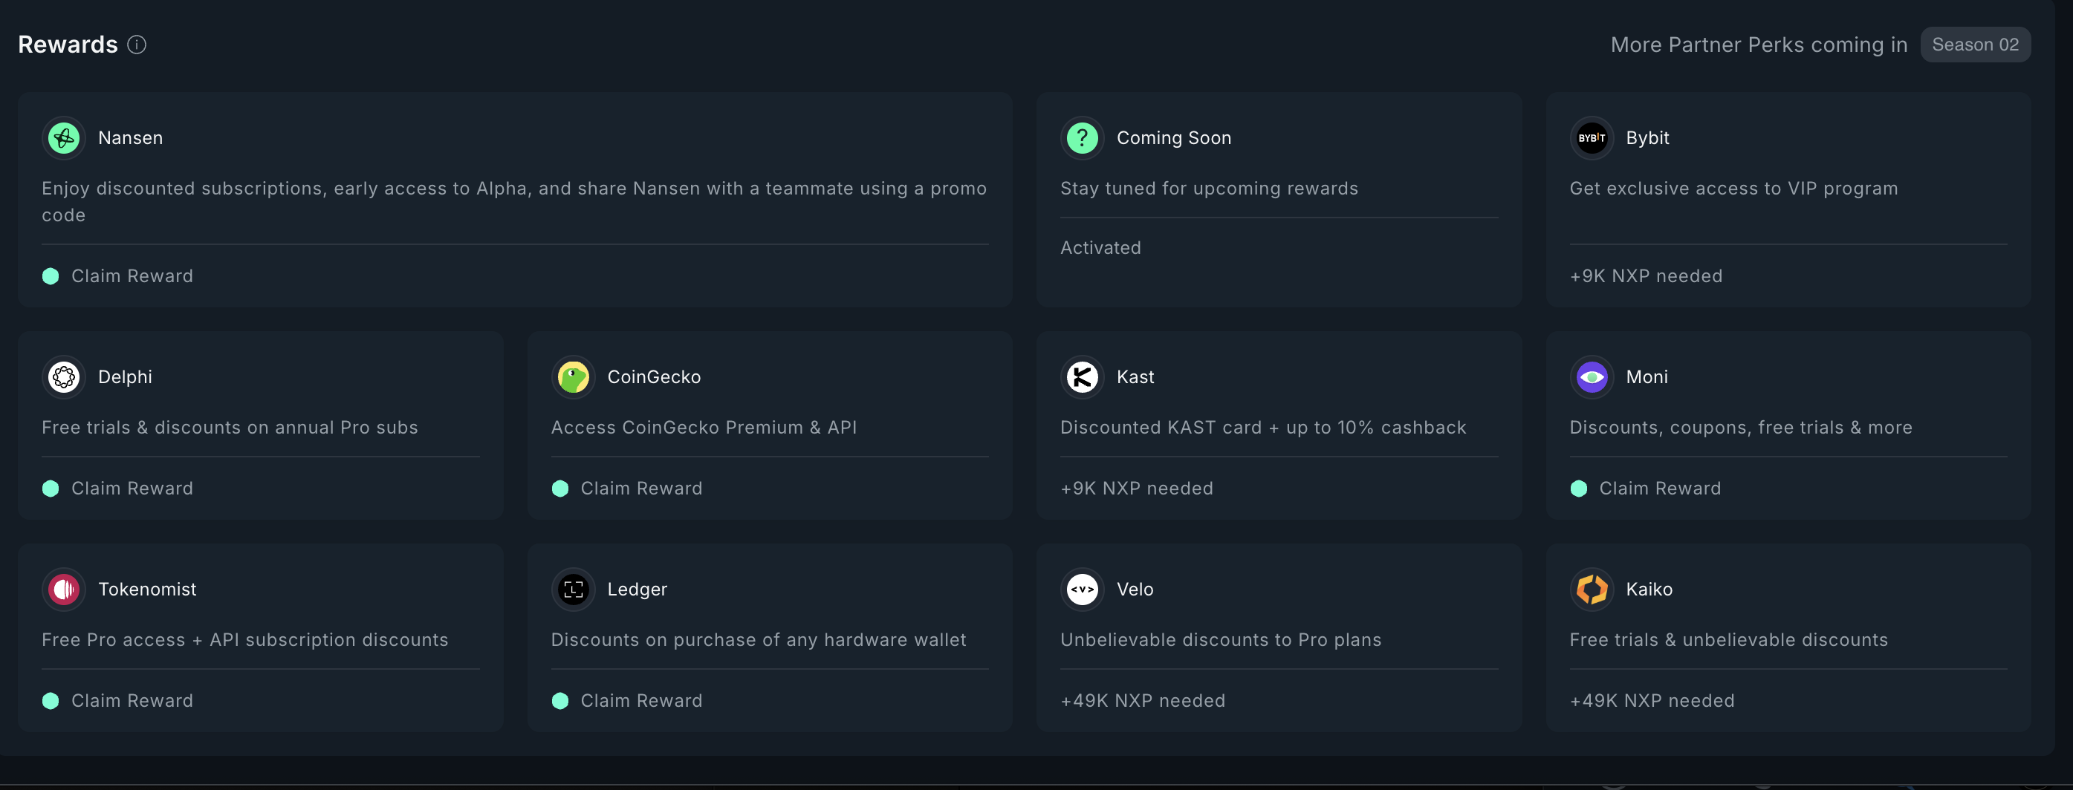Click the green status dot on Nansen card
This screenshot has height=790, width=2073.
51,277
